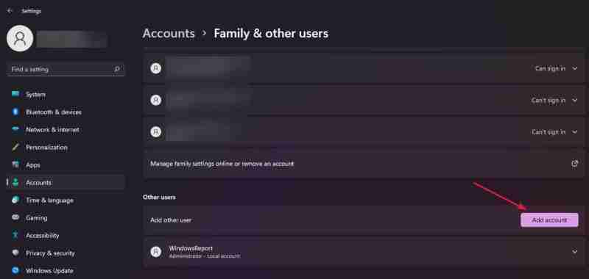Open the Windows Update icon
The image size is (589, 279).
[x=15, y=270]
